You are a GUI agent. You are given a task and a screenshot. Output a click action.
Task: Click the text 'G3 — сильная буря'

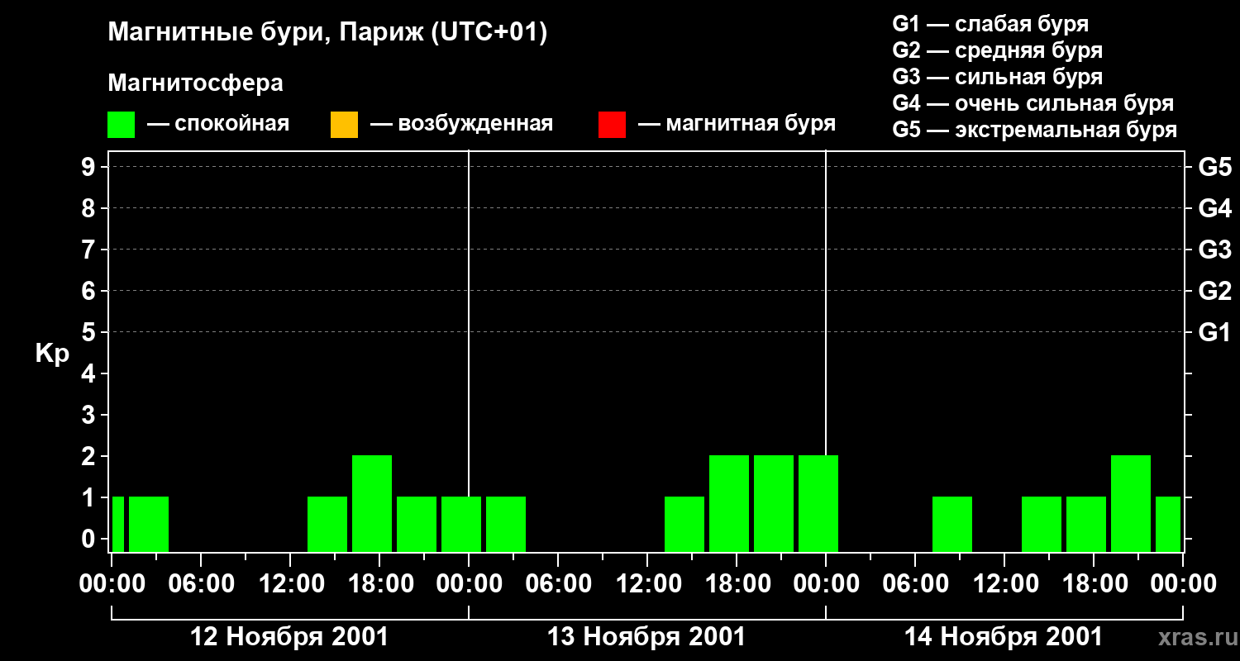(x=998, y=77)
